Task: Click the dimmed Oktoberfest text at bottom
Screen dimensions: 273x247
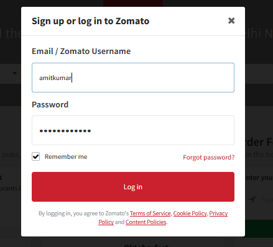Action: [x=146, y=245]
